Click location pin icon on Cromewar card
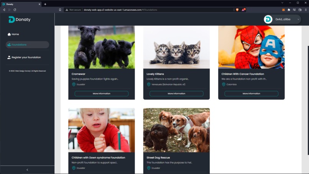The height and width of the screenshot is (174, 309). click(x=74, y=84)
